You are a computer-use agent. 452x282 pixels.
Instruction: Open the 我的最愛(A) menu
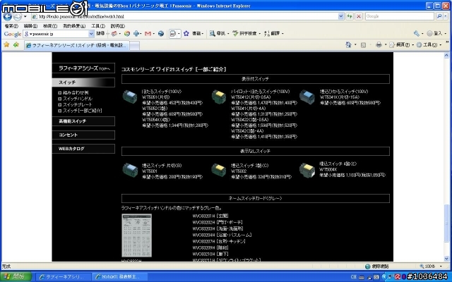tap(74, 26)
